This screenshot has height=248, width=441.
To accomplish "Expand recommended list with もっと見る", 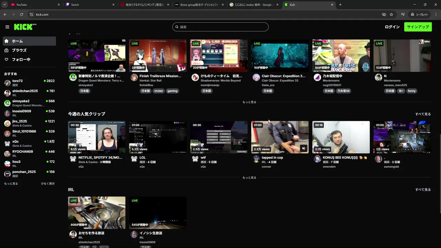I will point(11,184).
